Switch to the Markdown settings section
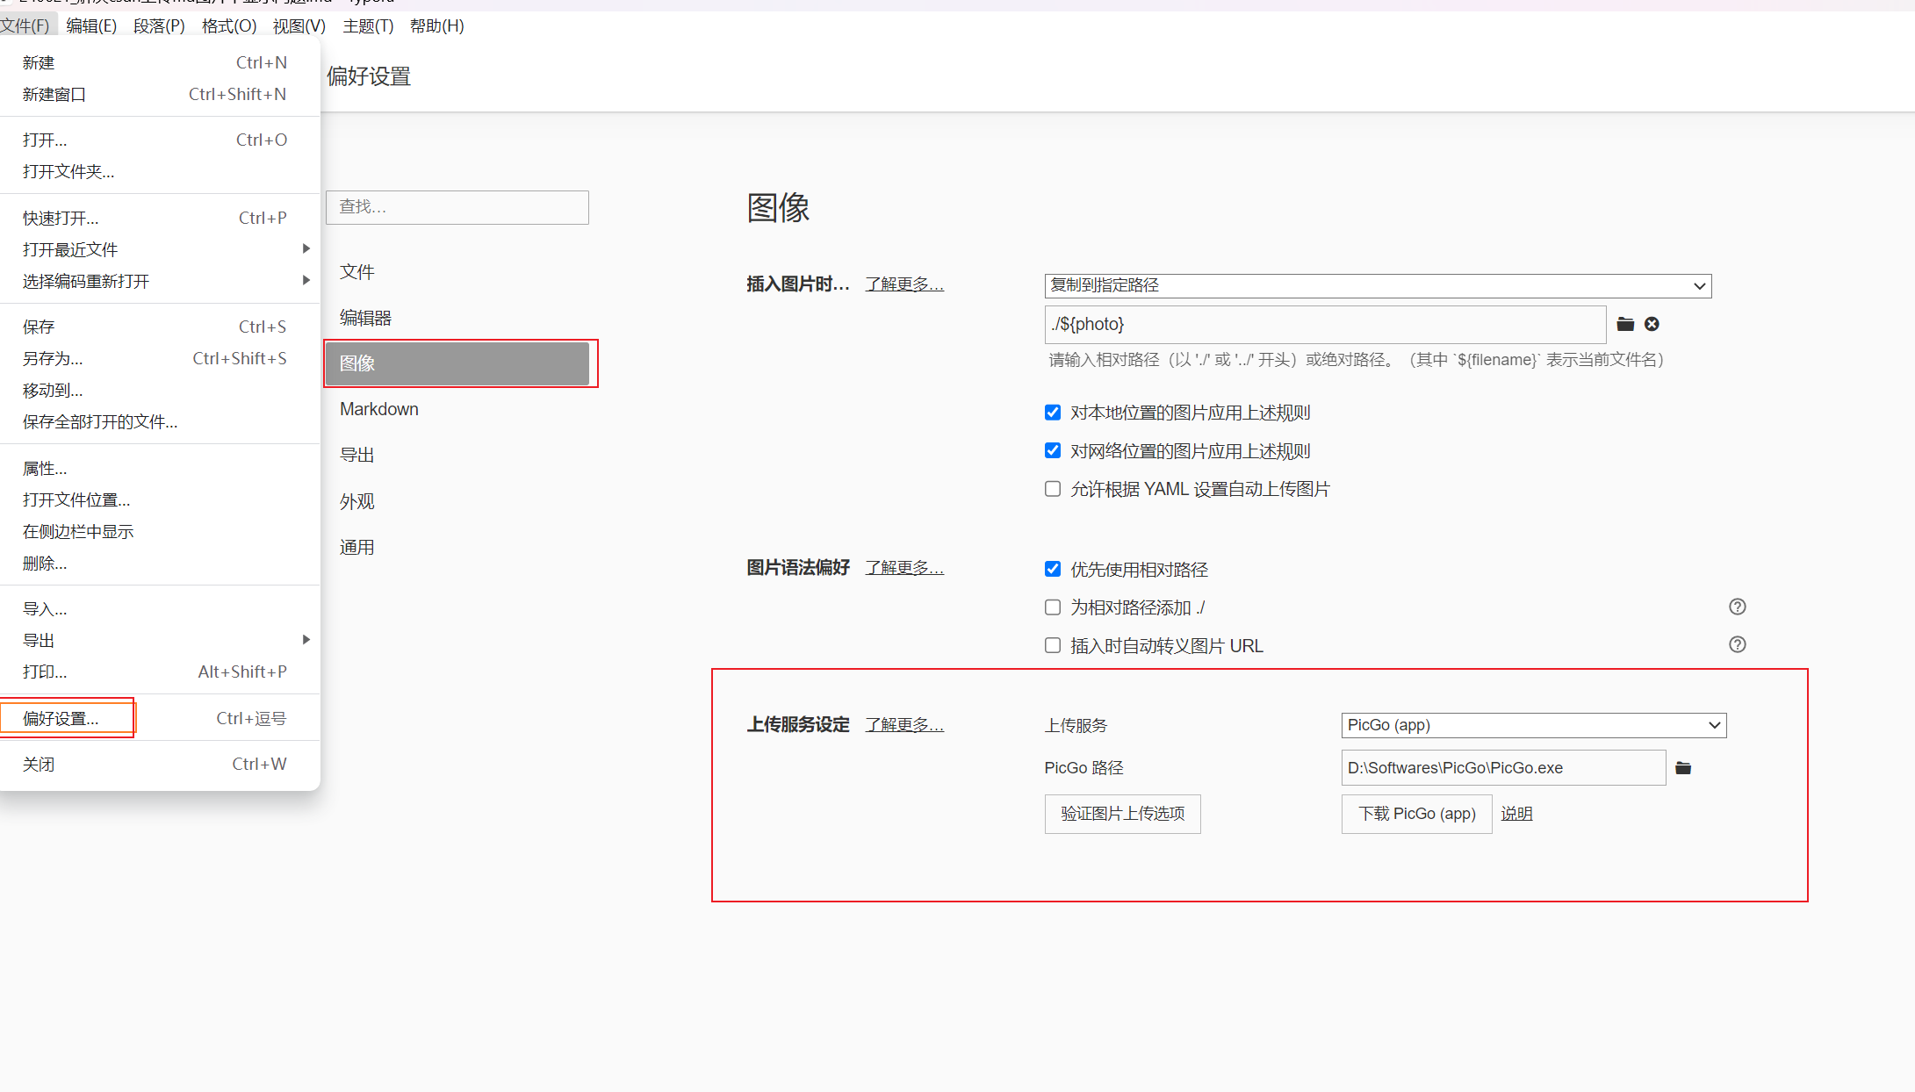This screenshot has height=1092, width=1915. tap(379, 408)
